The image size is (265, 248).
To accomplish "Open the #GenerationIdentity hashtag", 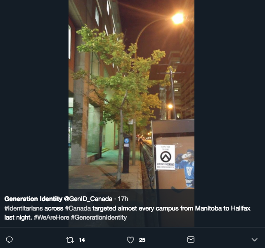I will [99, 218].
